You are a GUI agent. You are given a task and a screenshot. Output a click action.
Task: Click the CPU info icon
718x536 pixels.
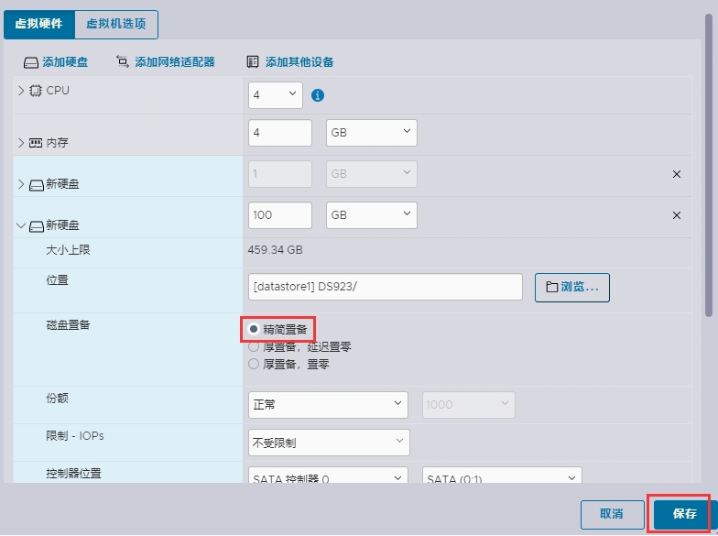point(318,95)
